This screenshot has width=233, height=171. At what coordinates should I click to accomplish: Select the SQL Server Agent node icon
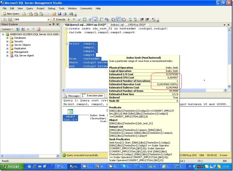11,56
